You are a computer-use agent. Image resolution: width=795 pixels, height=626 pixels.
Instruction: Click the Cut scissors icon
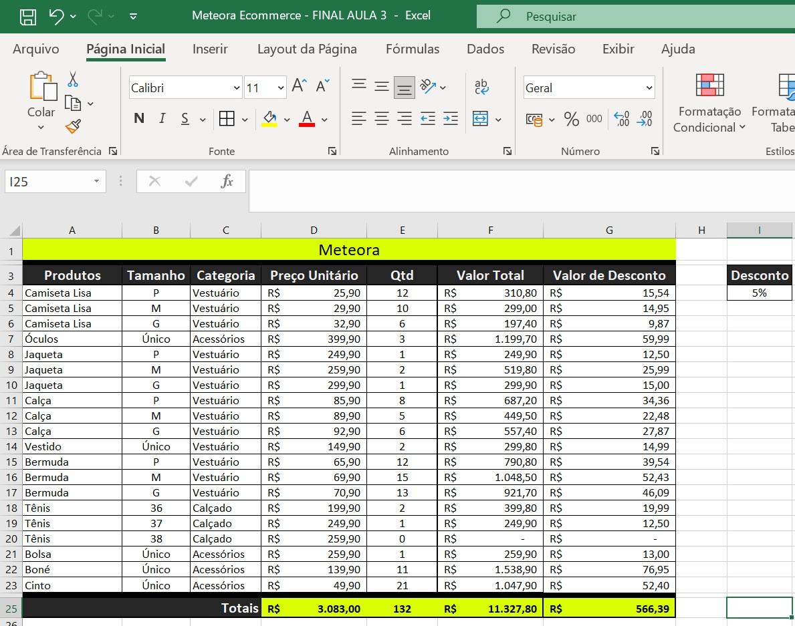(73, 80)
